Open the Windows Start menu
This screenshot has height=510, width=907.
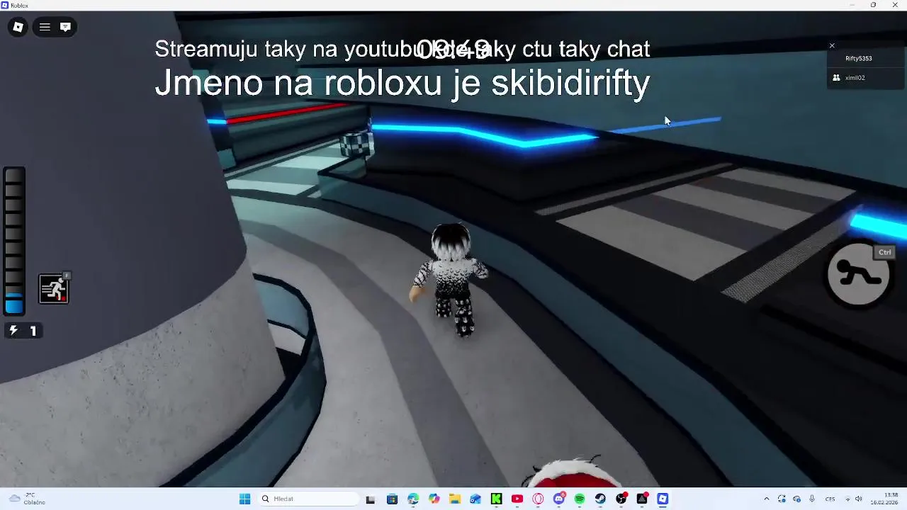click(244, 499)
